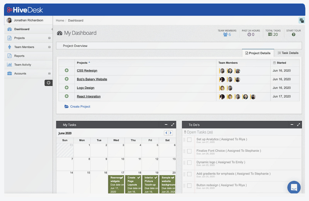Click the chat icon at the top right
This screenshot has width=309, height=201.
tap(302, 20)
